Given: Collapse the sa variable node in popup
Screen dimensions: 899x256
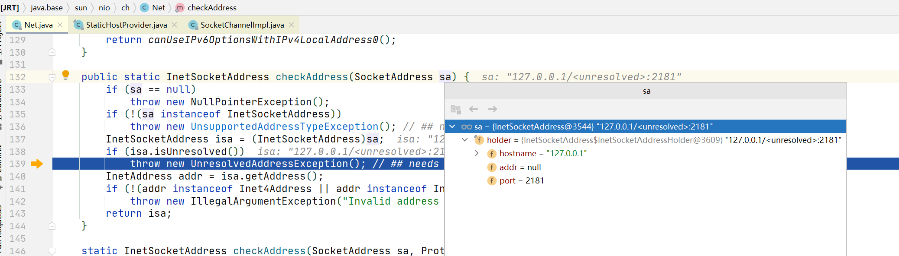Looking at the screenshot, I should tap(452, 126).
